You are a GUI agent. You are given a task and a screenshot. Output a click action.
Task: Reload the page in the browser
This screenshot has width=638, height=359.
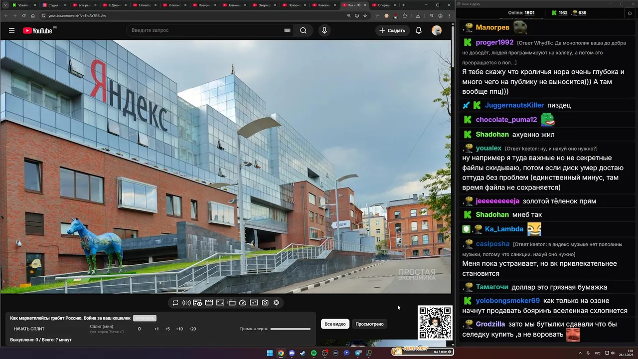tap(23, 15)
